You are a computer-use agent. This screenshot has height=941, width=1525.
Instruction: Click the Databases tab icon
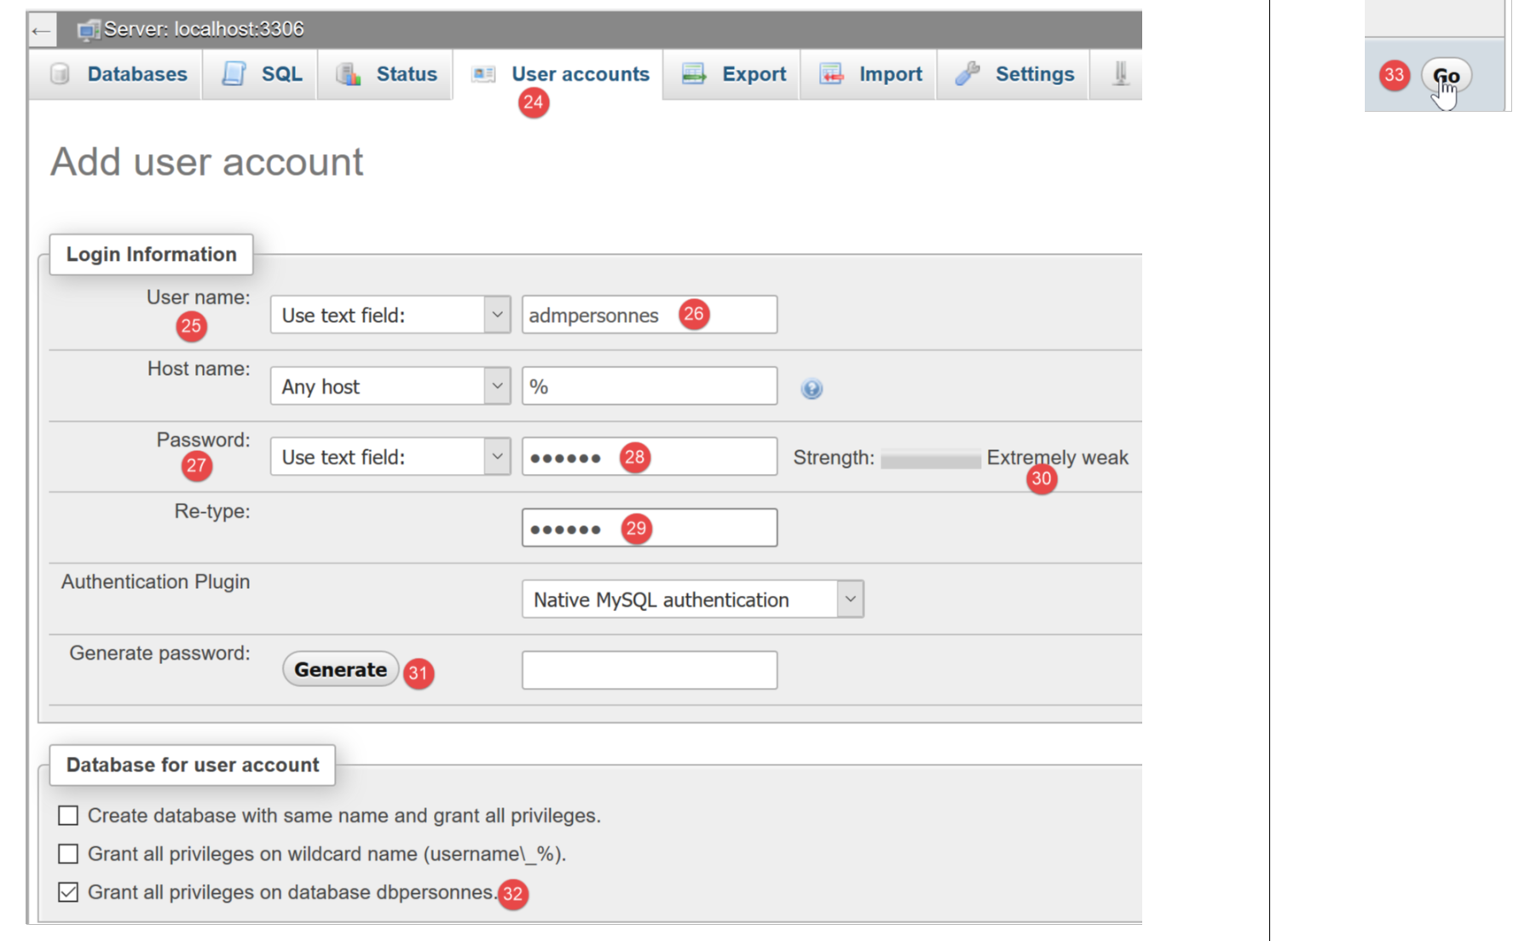(60, 74)
